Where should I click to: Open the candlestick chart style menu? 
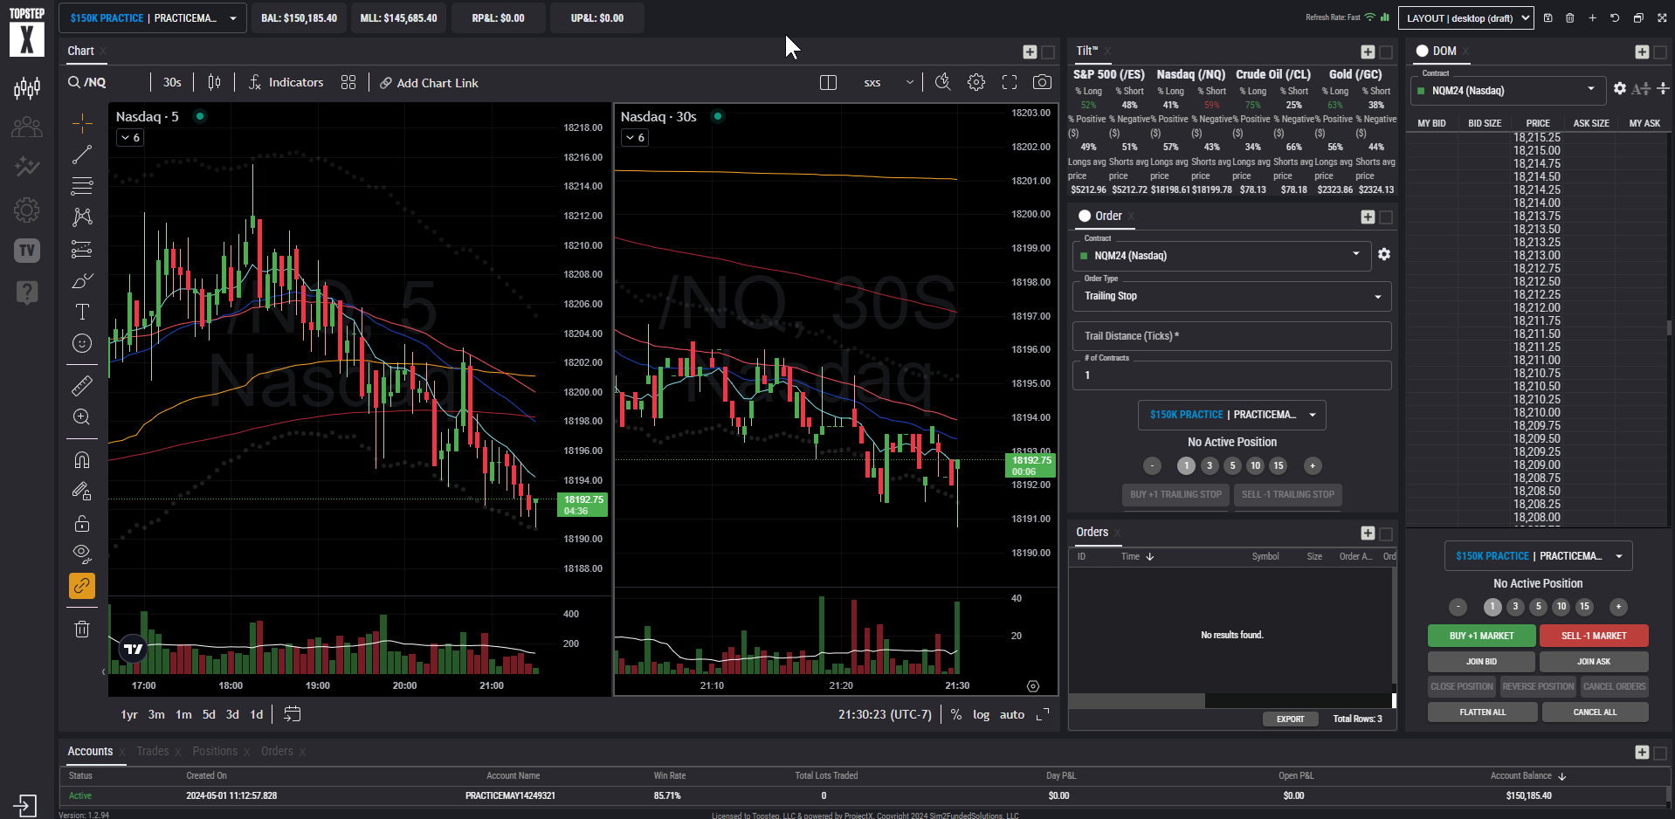(214, 82)
